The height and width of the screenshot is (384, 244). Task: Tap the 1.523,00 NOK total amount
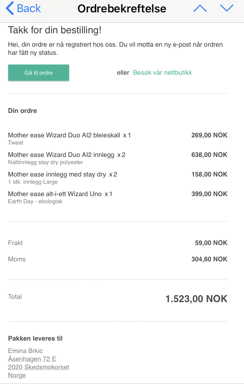coord(197,299)
